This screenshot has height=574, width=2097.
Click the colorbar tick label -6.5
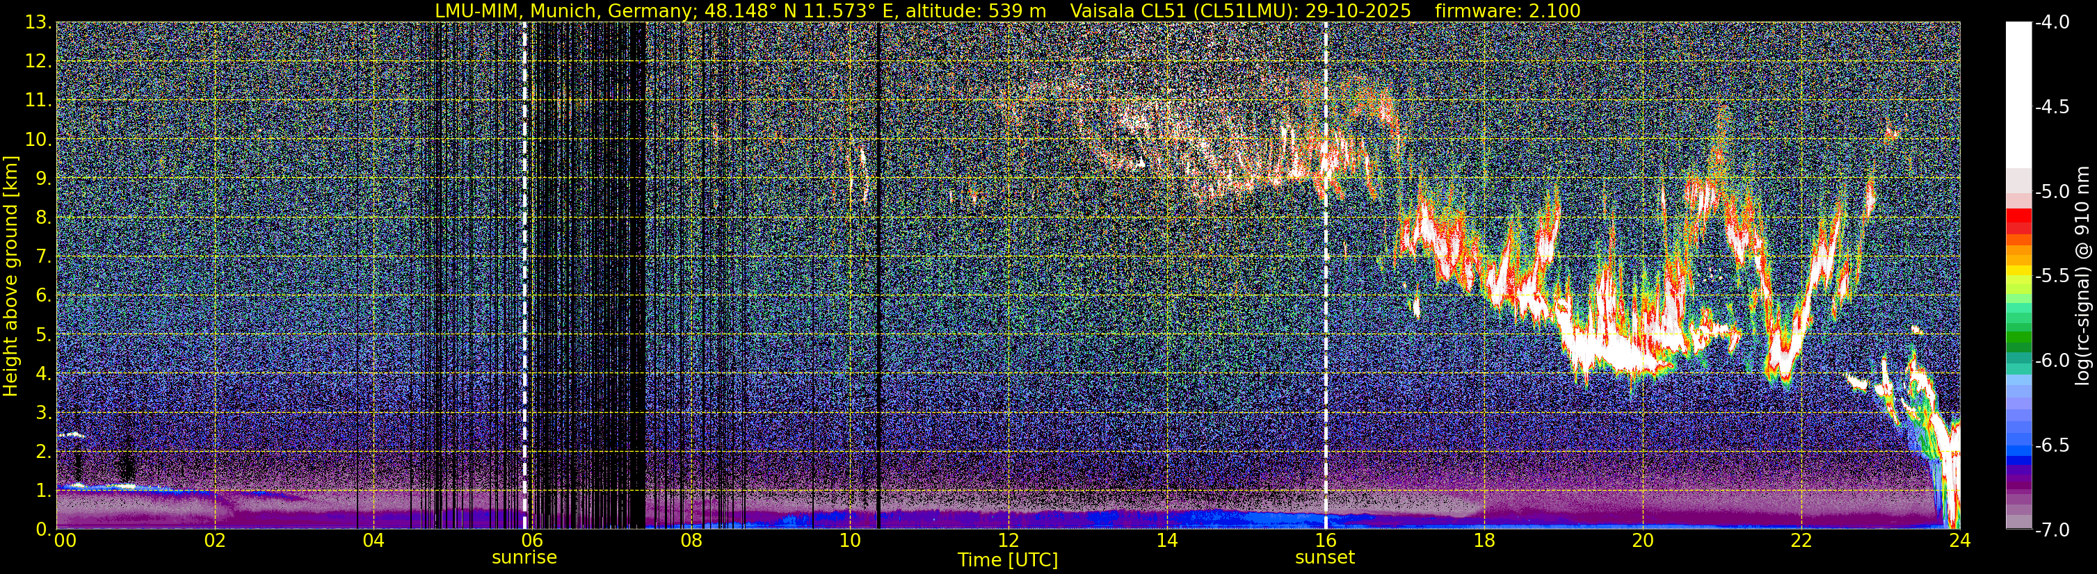click(x=2051, y=445)
